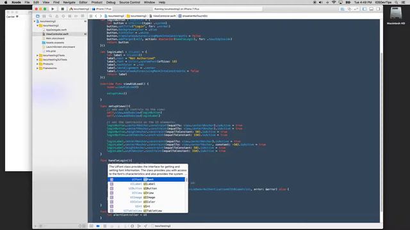Select the Assistant editor button
This screenshot has width=410, height=230.
pyautogui.click(x=349, y=9)
